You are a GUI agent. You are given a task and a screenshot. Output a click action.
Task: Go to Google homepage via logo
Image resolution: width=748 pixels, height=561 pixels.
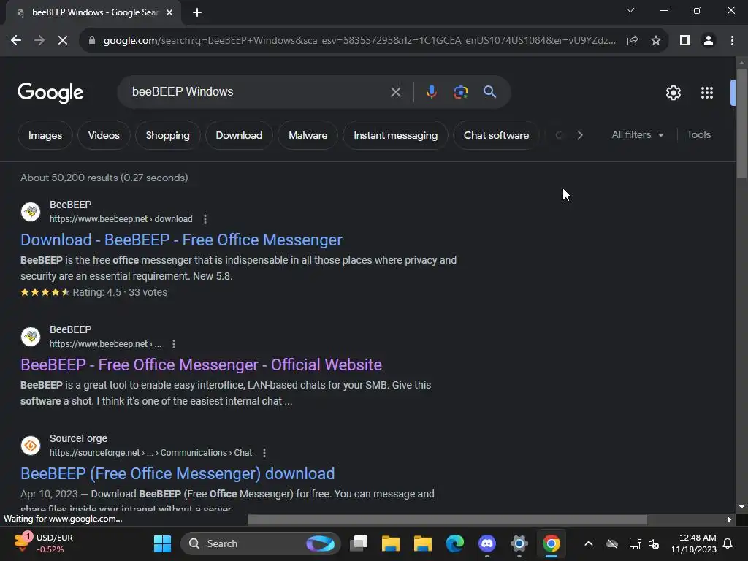click(50, 93)
